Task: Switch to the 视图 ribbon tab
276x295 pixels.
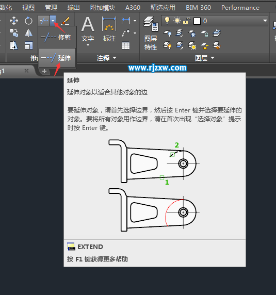Action: click(28, 8)
